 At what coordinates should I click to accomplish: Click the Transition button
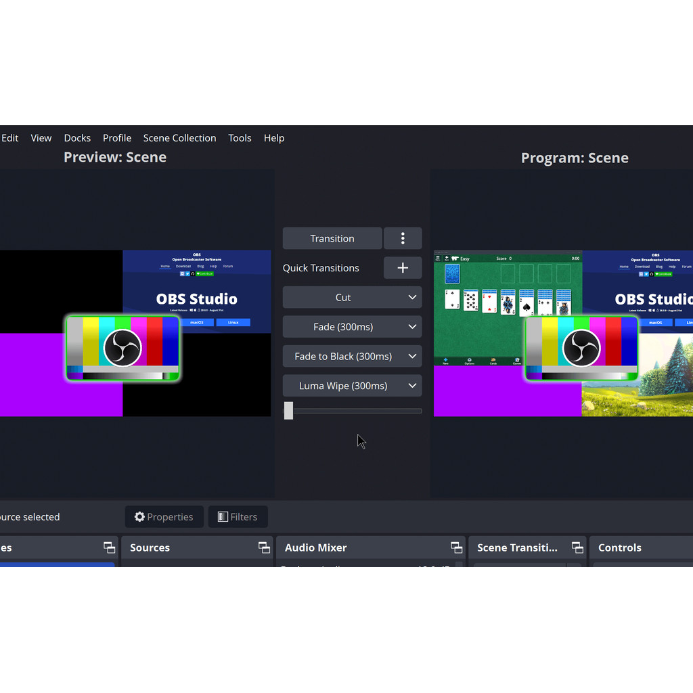pos(332,238)
